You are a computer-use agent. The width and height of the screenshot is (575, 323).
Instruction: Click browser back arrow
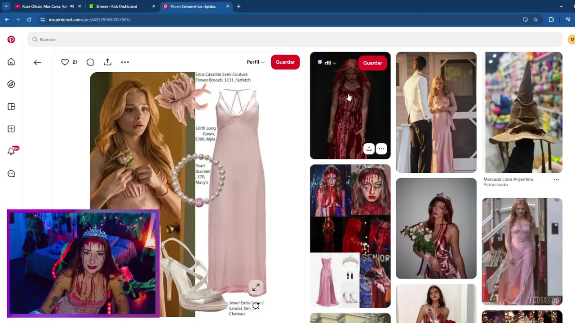(7, 19)
